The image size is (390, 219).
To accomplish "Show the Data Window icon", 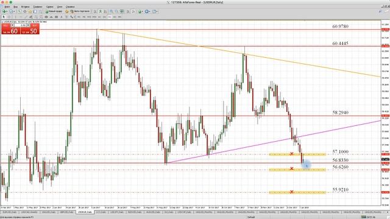I will tap(24, 12).
